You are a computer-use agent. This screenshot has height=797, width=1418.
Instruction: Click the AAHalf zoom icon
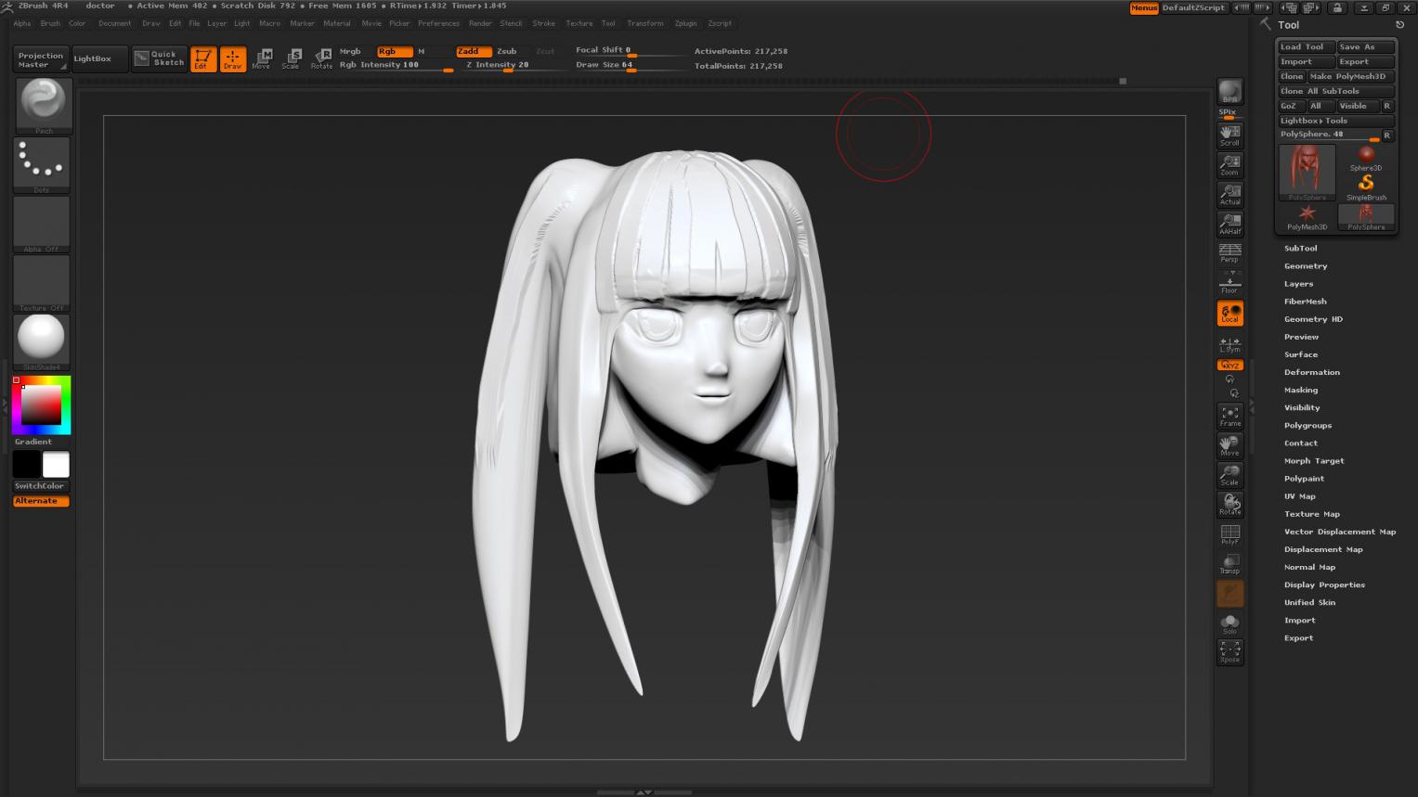pos(1229,224)
